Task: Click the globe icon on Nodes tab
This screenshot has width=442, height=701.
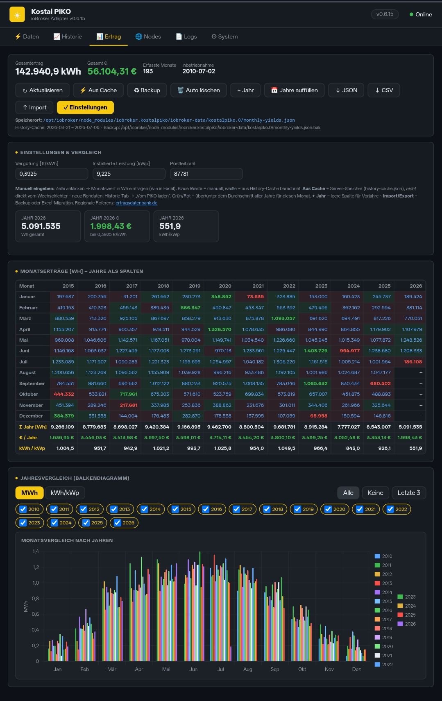Action: tap(138, 36)
